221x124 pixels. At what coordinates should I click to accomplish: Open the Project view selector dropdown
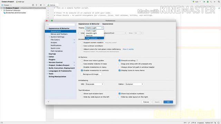tap(7, 5)
